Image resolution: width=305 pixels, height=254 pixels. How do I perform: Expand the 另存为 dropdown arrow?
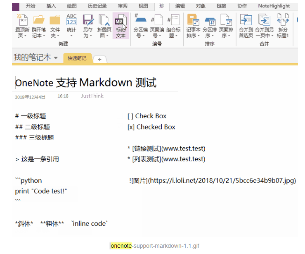tap(91, 36)
